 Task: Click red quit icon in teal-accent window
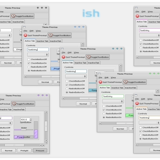64,57
